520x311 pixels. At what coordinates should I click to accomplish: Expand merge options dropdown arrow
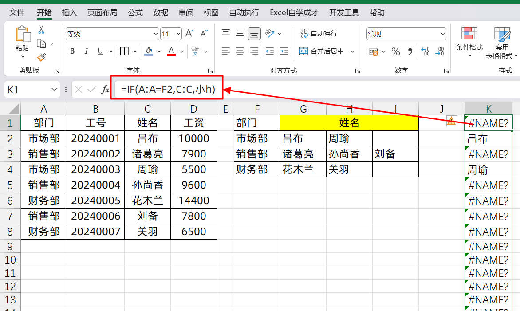click(352, 52)
